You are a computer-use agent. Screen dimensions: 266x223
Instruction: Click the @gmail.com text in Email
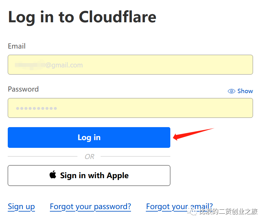click(64, 65)
